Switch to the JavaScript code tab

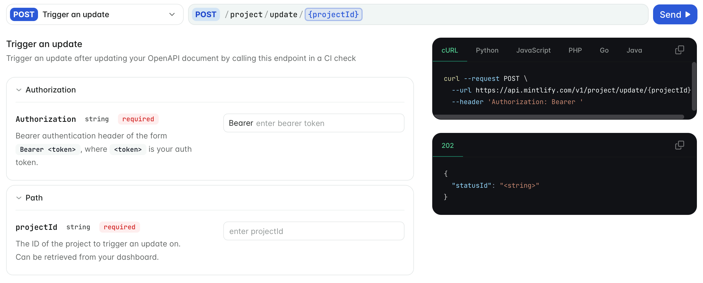pyautogui.click(x=533, y=50)
